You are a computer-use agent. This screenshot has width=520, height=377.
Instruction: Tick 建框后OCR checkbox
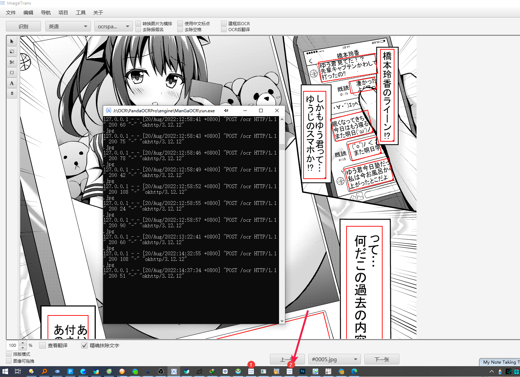click(x=224, y=23)
